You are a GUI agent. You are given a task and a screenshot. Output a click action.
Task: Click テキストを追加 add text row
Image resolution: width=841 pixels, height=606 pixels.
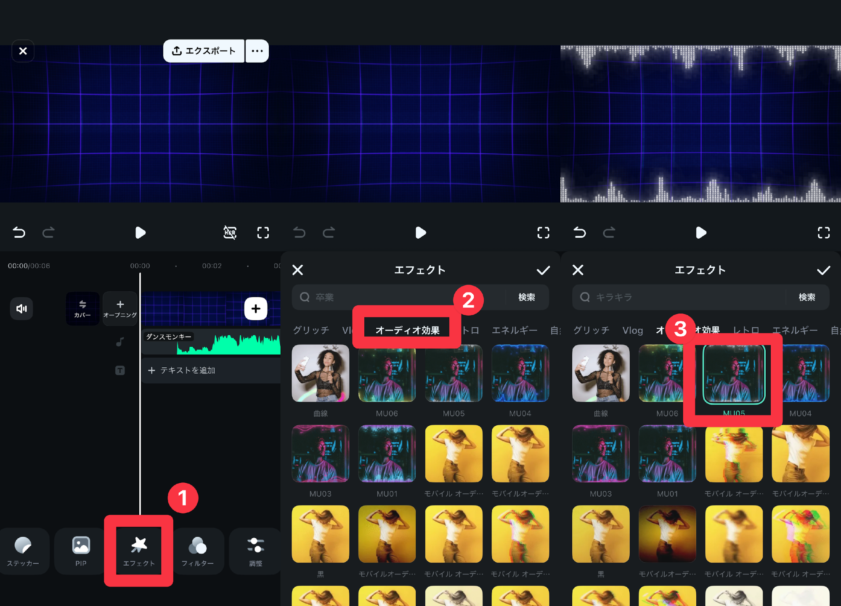[x=188, y=370]
